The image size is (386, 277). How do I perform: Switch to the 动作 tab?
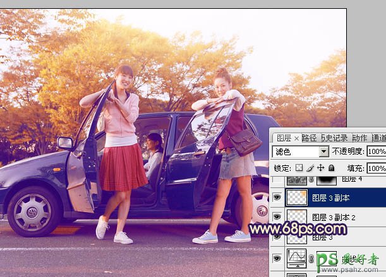coord(359,138)
